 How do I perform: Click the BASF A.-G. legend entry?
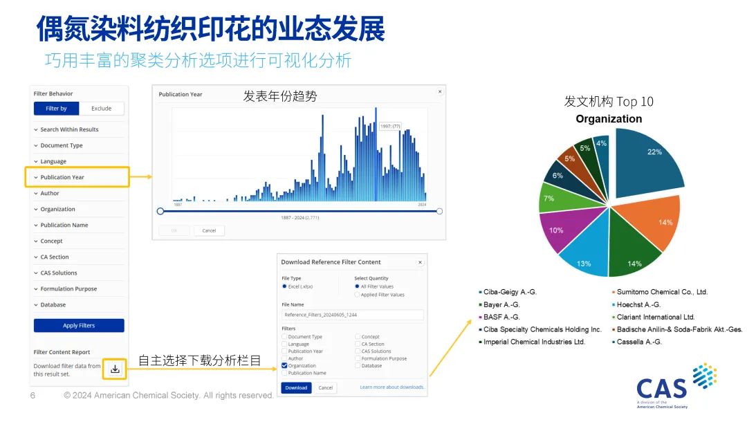(x=499, y=318)
